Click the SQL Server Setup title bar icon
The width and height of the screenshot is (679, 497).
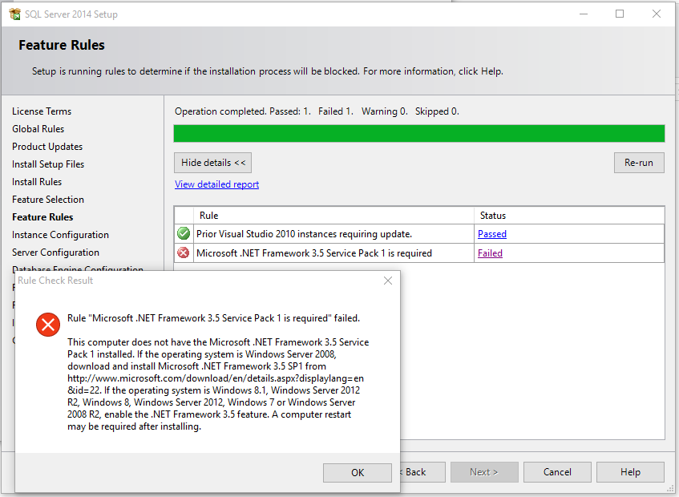click(14, 14)
